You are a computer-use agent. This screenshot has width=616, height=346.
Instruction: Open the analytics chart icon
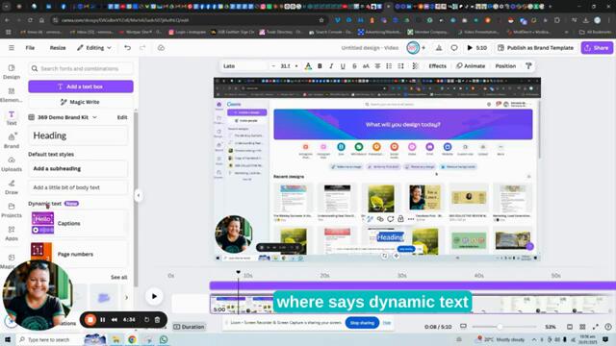[439, 48]
